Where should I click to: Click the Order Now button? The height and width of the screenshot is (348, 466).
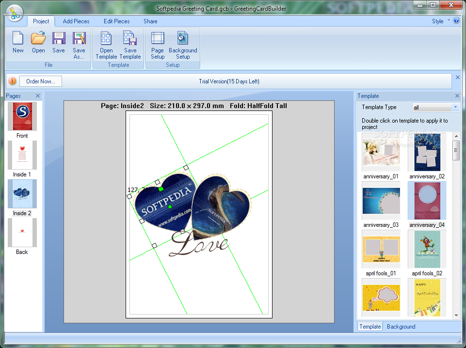click(x=41, y=81)
